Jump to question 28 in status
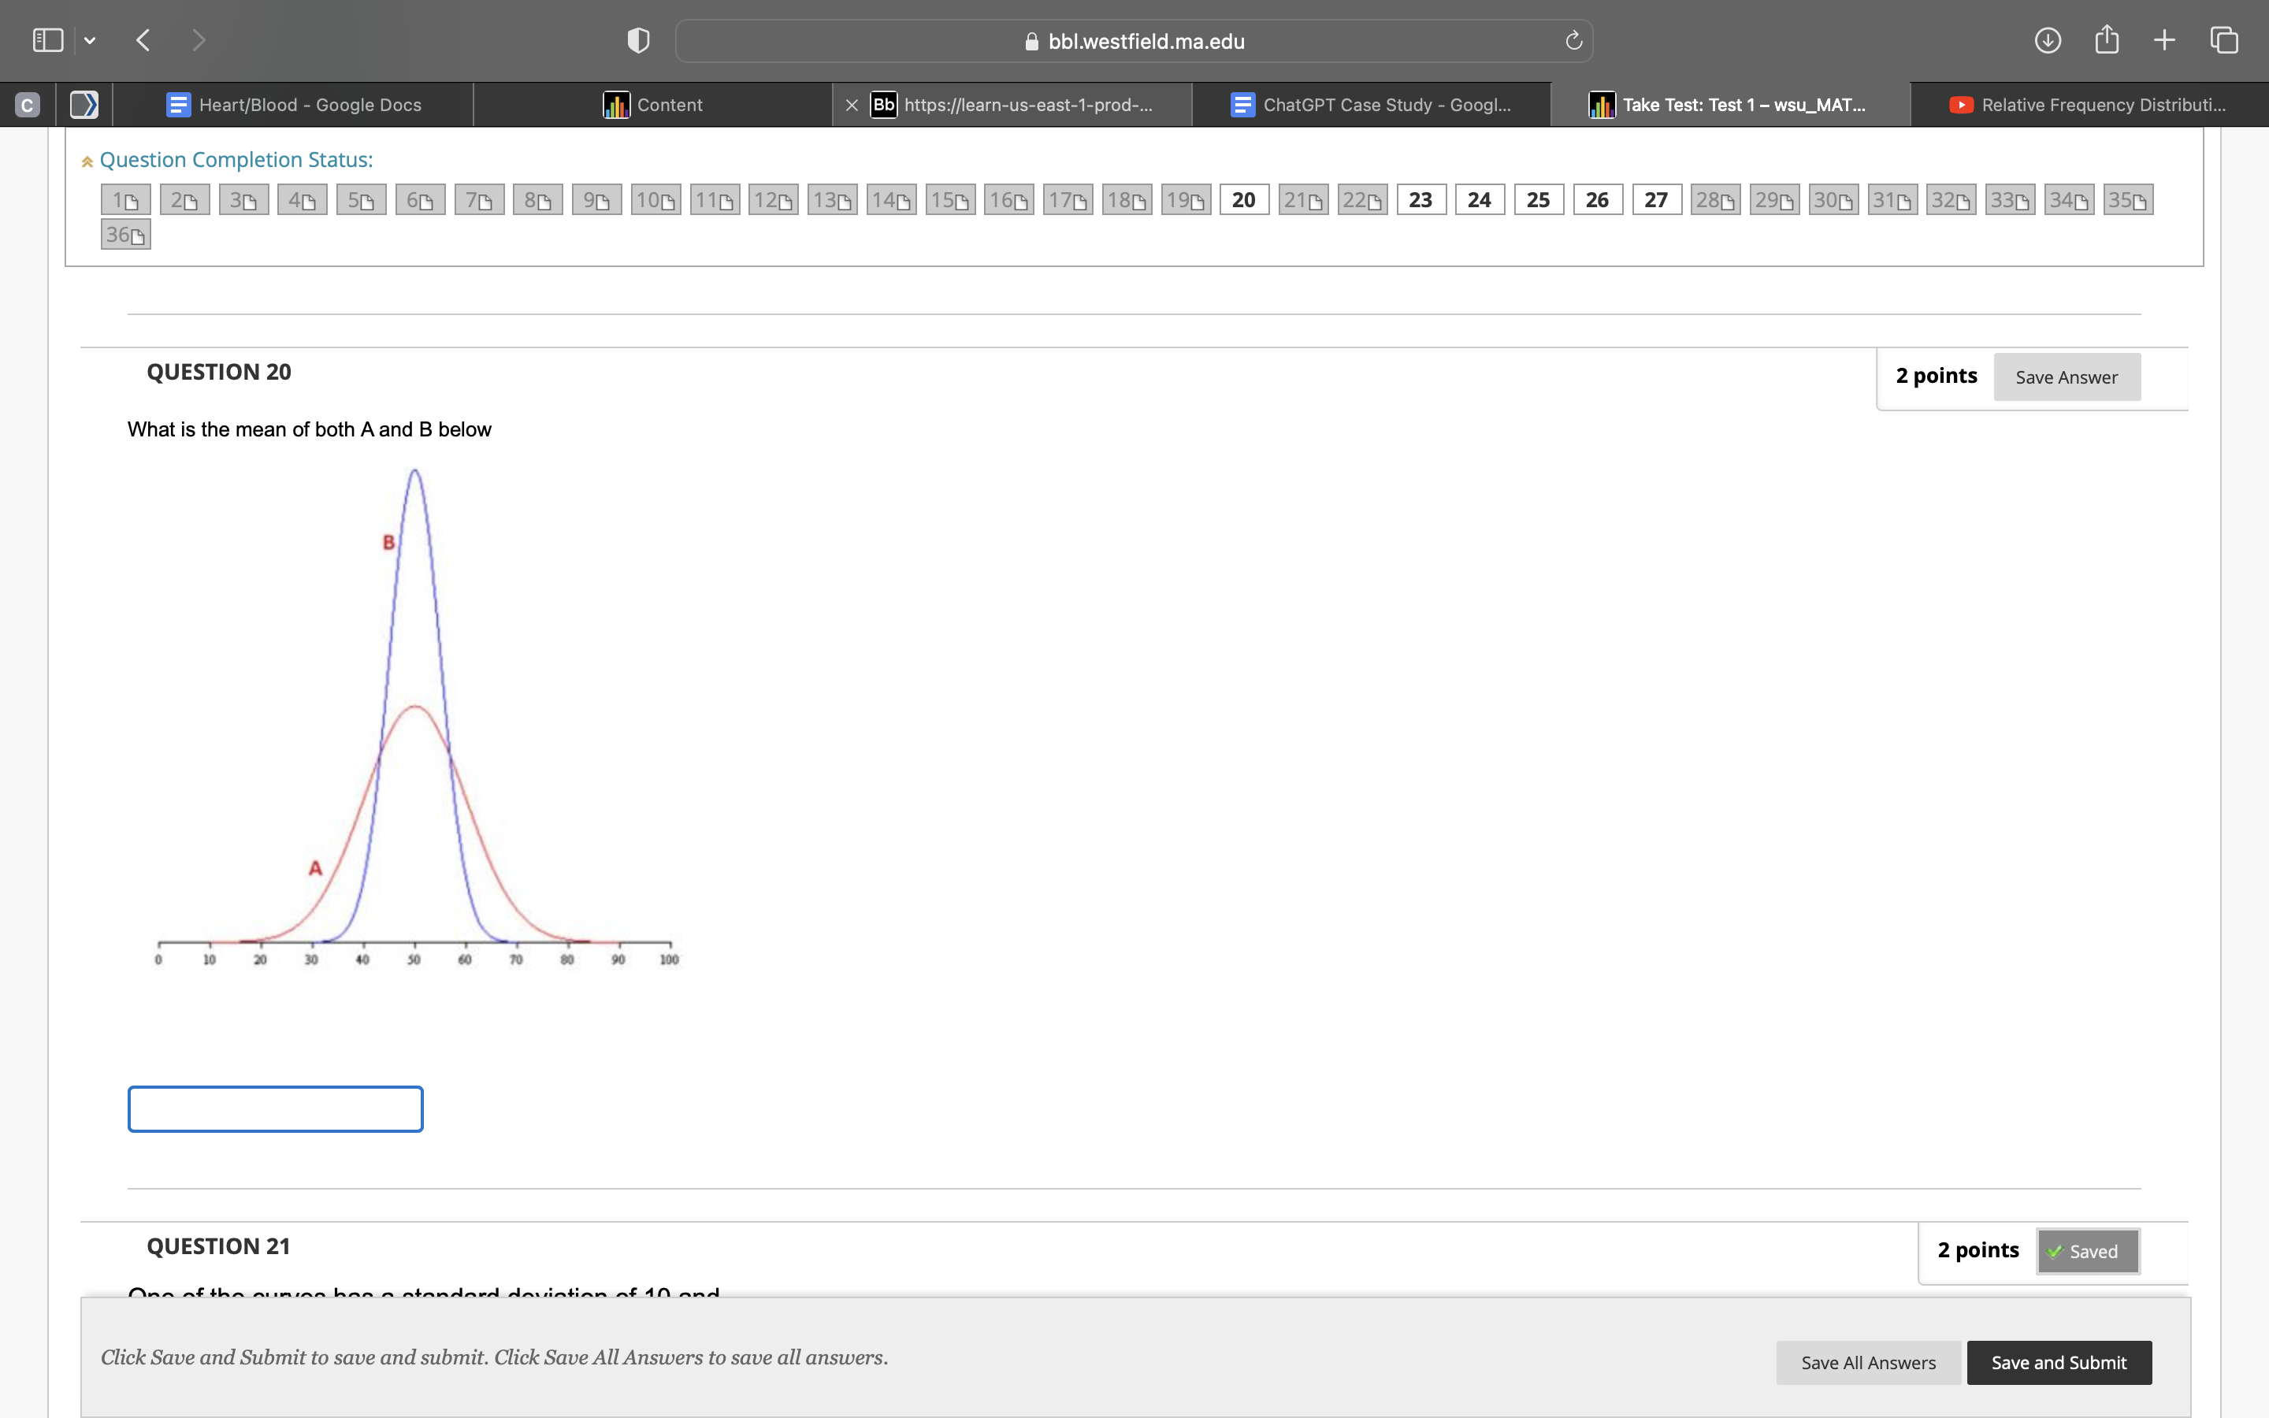Screen dimensions: 2269x1418 [1716, 200]
